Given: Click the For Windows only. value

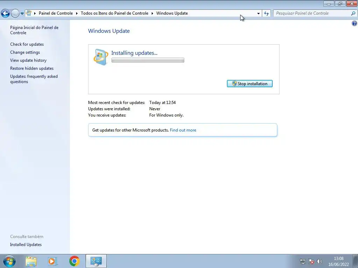Looking at the screenshot, I should (166, 115).
